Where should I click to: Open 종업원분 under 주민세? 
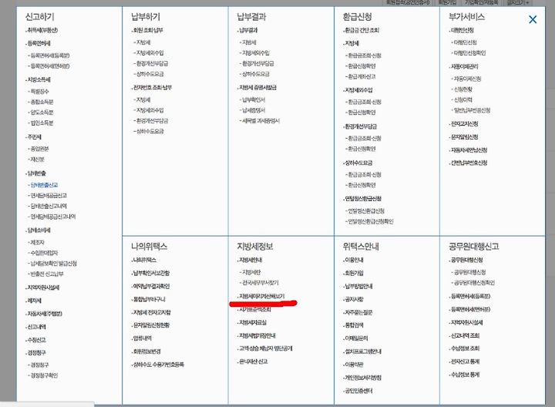(39, 149)
